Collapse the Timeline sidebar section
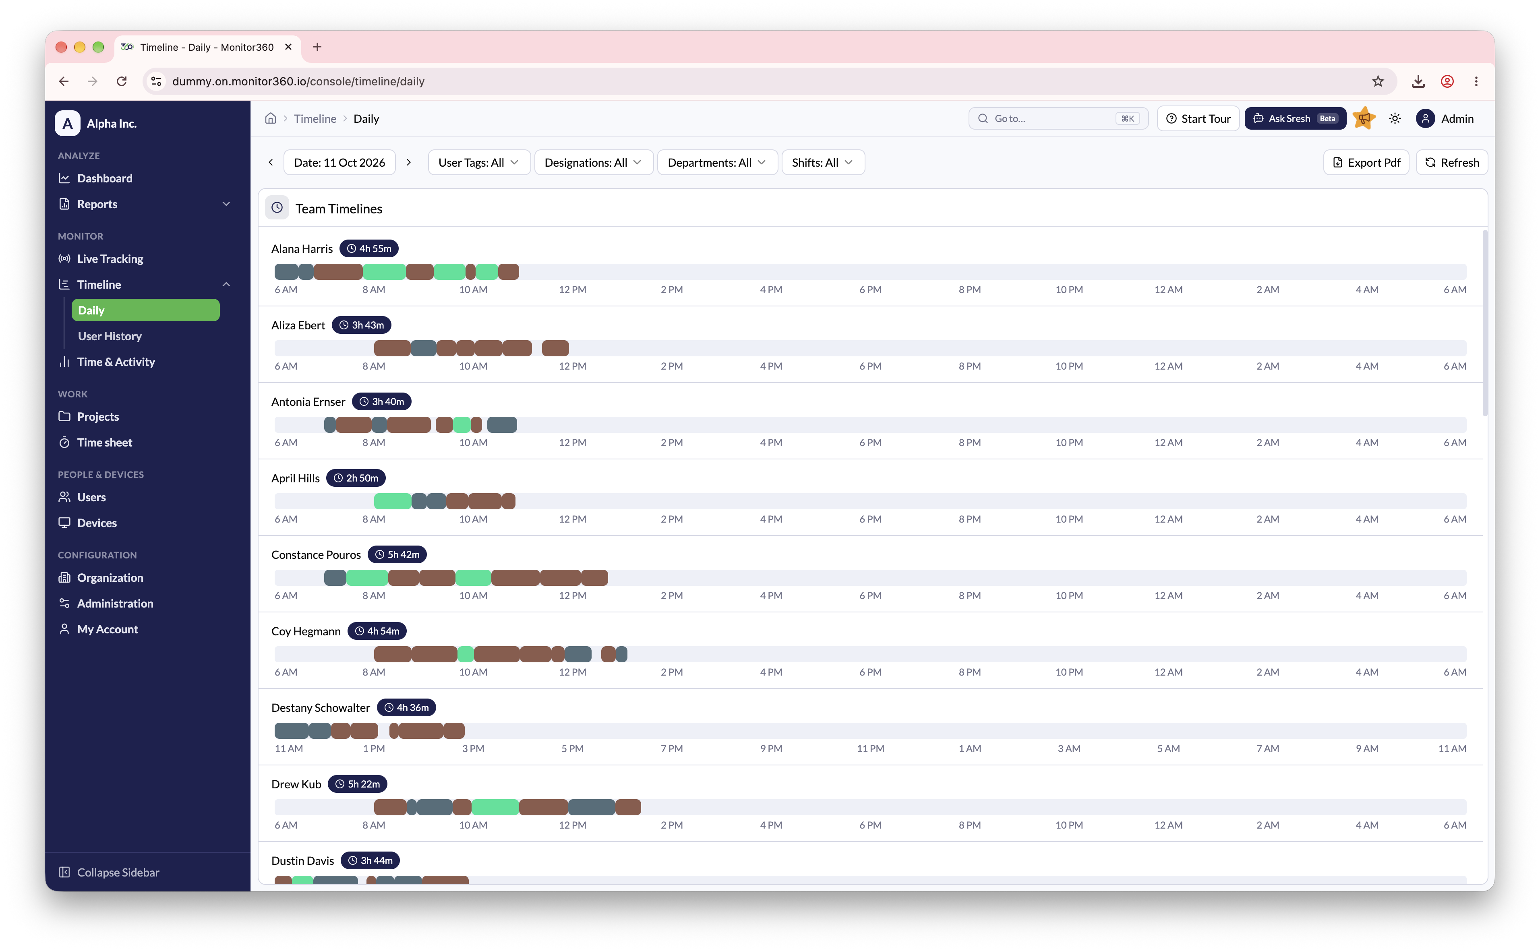This screenshot has height=951, width=1540. tap(226, 284)
